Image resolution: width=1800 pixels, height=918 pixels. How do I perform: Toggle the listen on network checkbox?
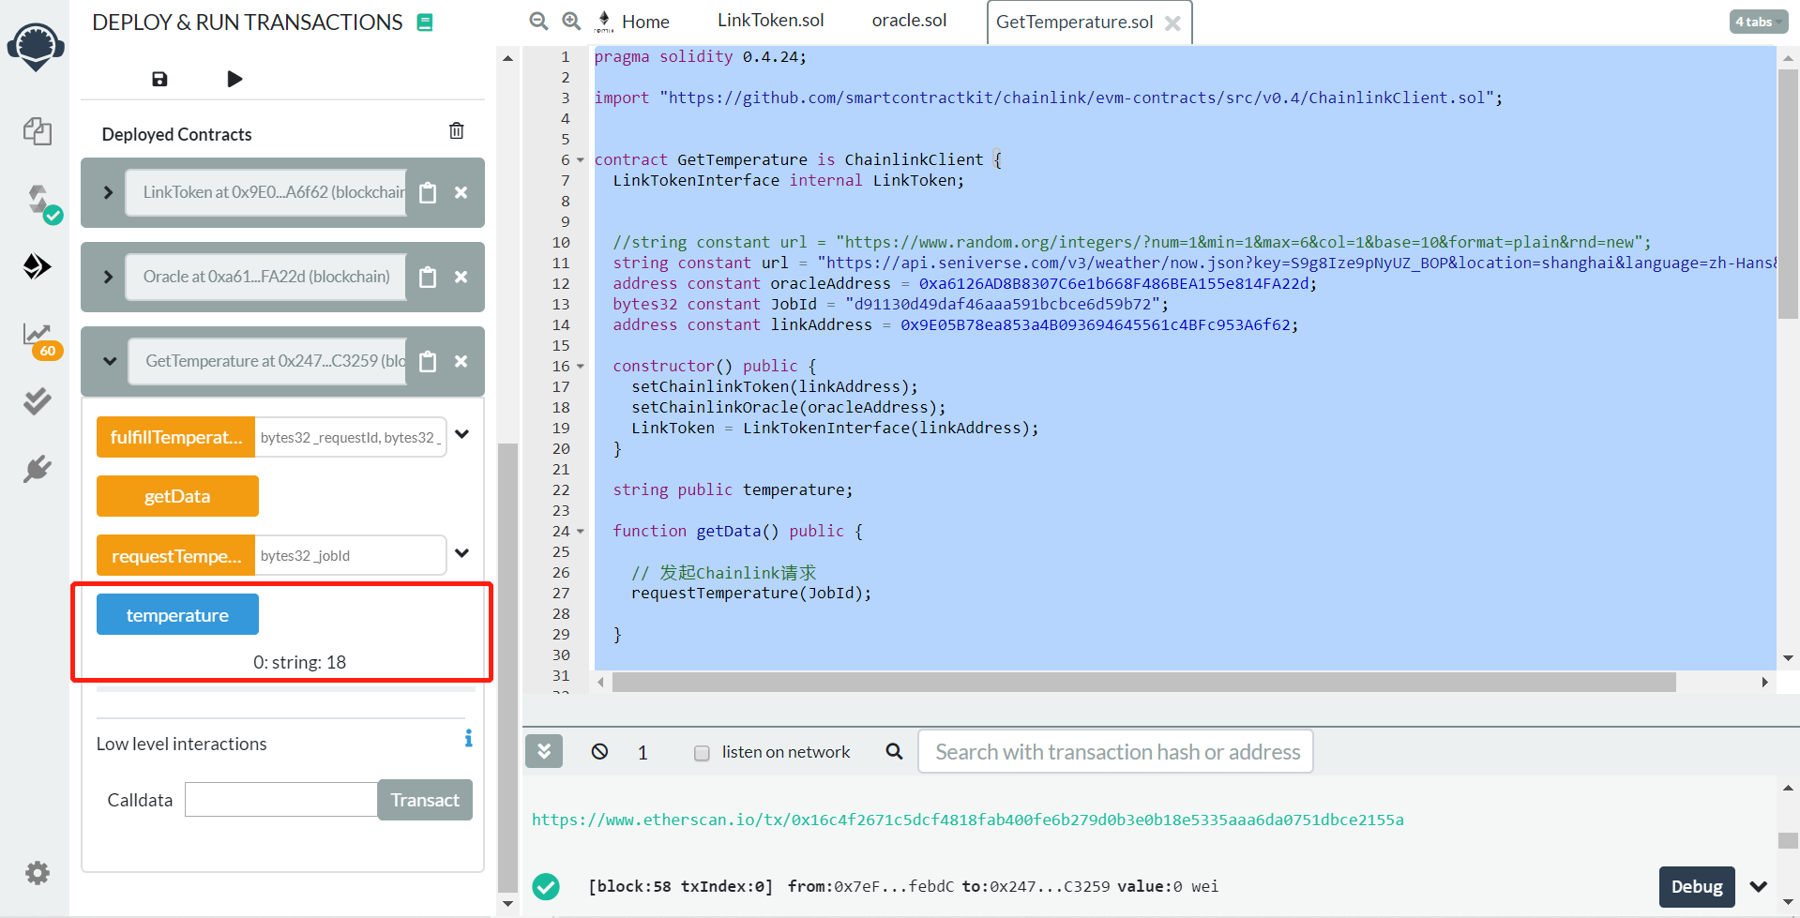[702, 753]
